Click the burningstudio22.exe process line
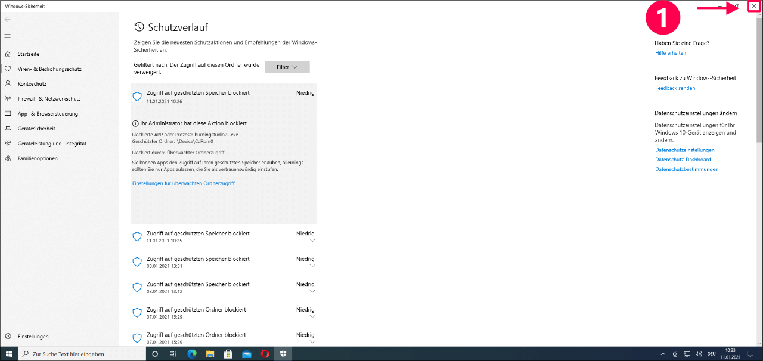763x361 pixels. point(185,135)
